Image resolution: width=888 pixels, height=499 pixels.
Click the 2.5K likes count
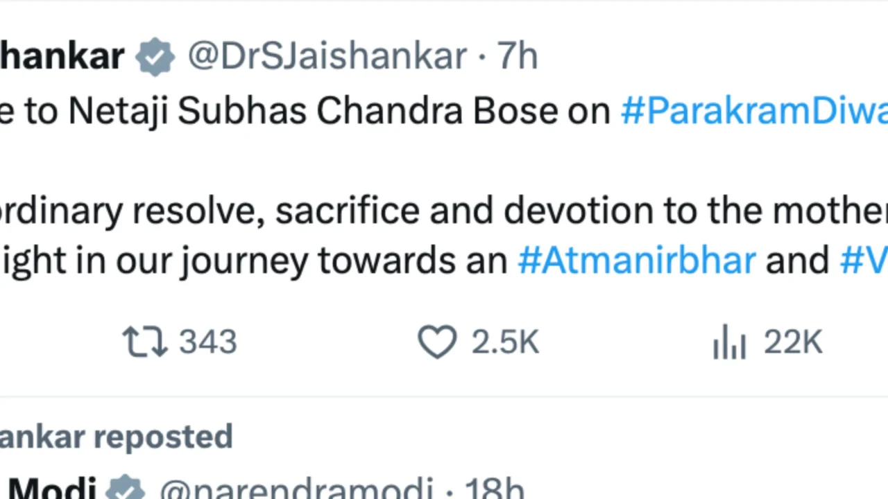tap(505, 342)
